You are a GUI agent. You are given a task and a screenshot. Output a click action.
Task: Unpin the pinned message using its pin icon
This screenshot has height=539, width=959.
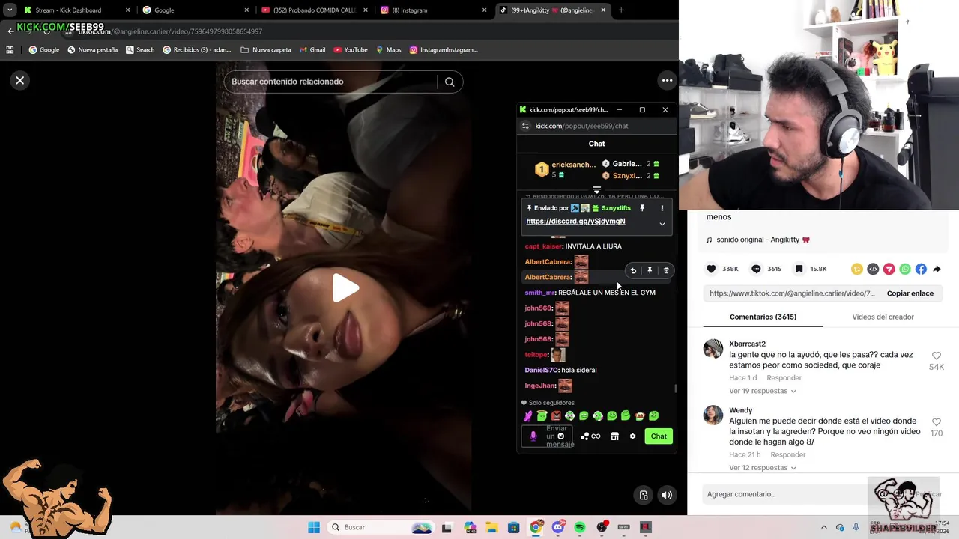[642, 208]
